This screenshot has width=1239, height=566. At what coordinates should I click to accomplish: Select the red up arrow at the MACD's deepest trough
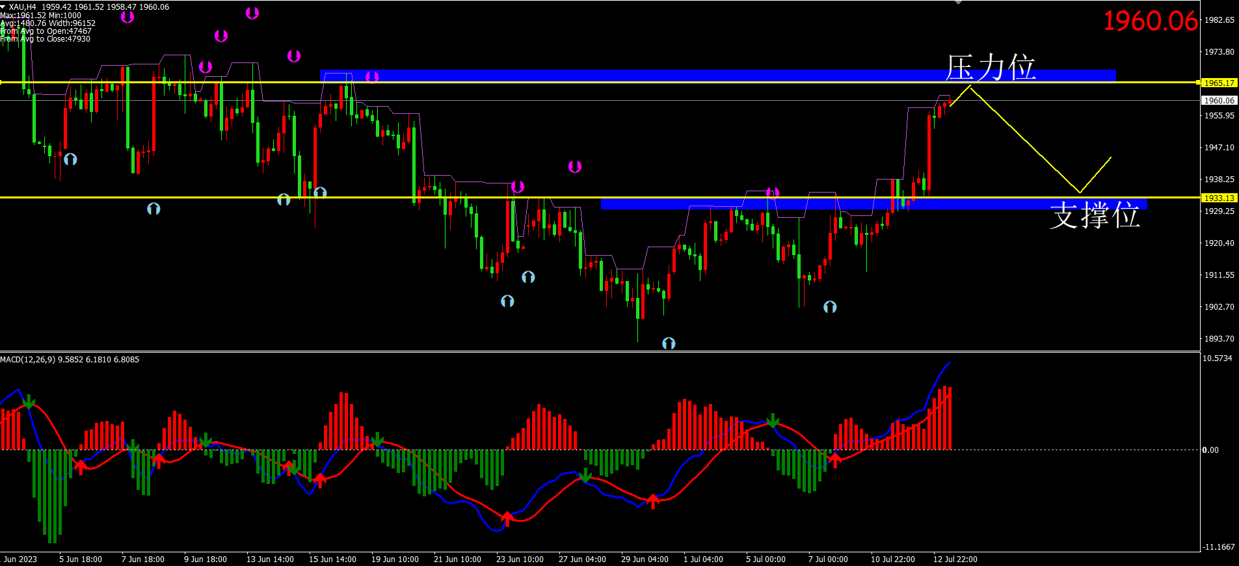pos(507,519)
